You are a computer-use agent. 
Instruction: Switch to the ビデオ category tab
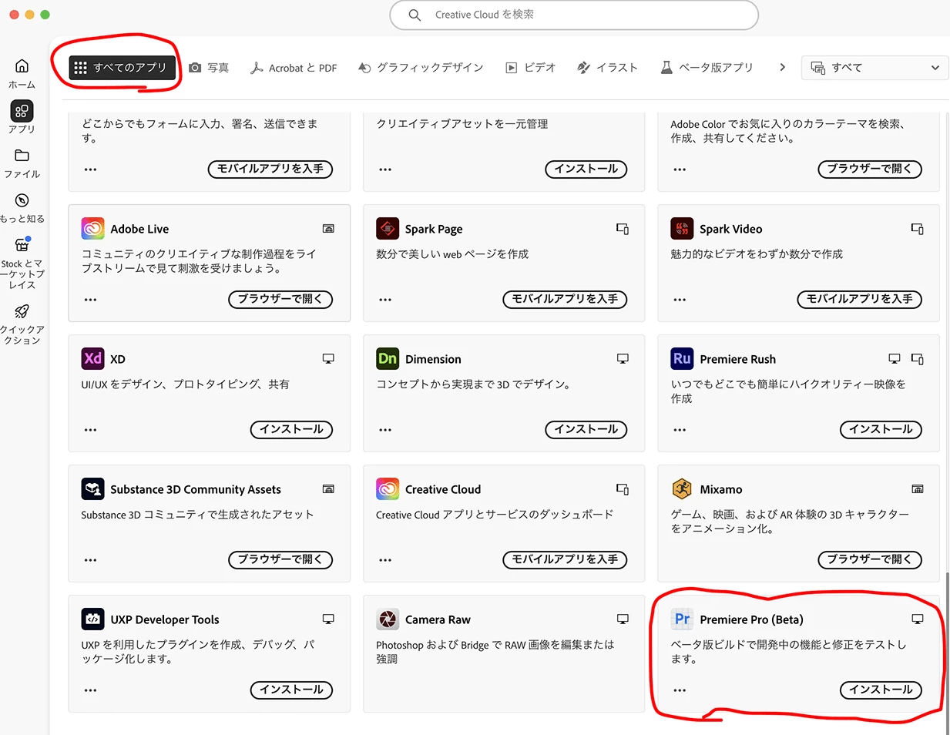pyautogui.click(x=530, y=68)
